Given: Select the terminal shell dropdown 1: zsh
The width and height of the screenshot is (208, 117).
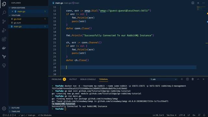Looking at the screenshot, I should point(163,79).
